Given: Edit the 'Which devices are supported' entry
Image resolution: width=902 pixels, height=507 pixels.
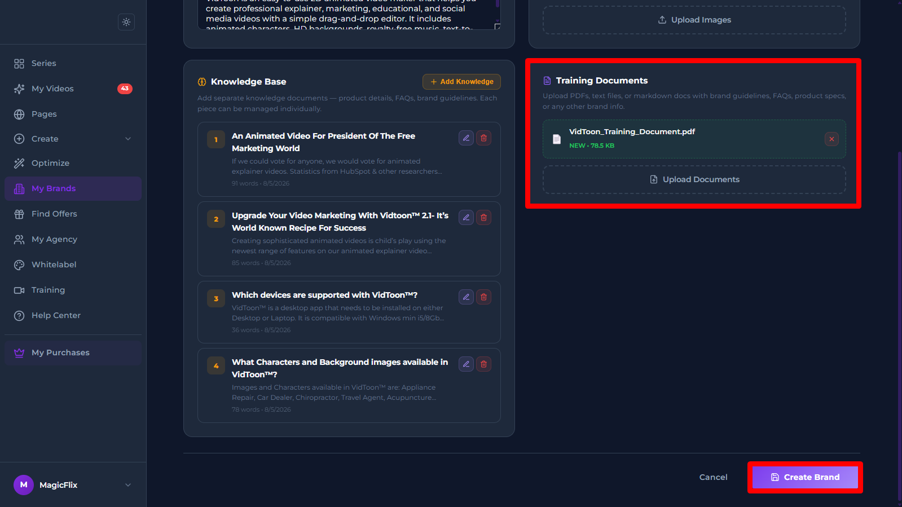Looking at the screenshot, I should point(466,297).
